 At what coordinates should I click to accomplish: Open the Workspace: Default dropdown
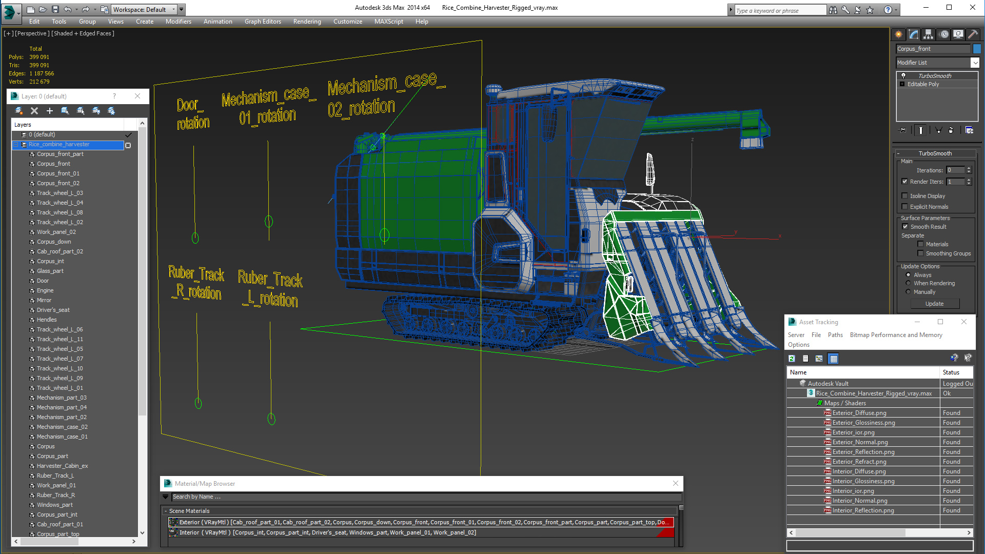coord(144,9)
